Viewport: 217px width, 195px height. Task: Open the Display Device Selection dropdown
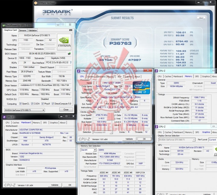177,140
